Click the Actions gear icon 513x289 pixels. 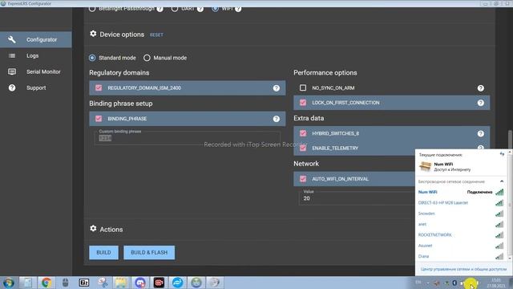click(93, 228)
